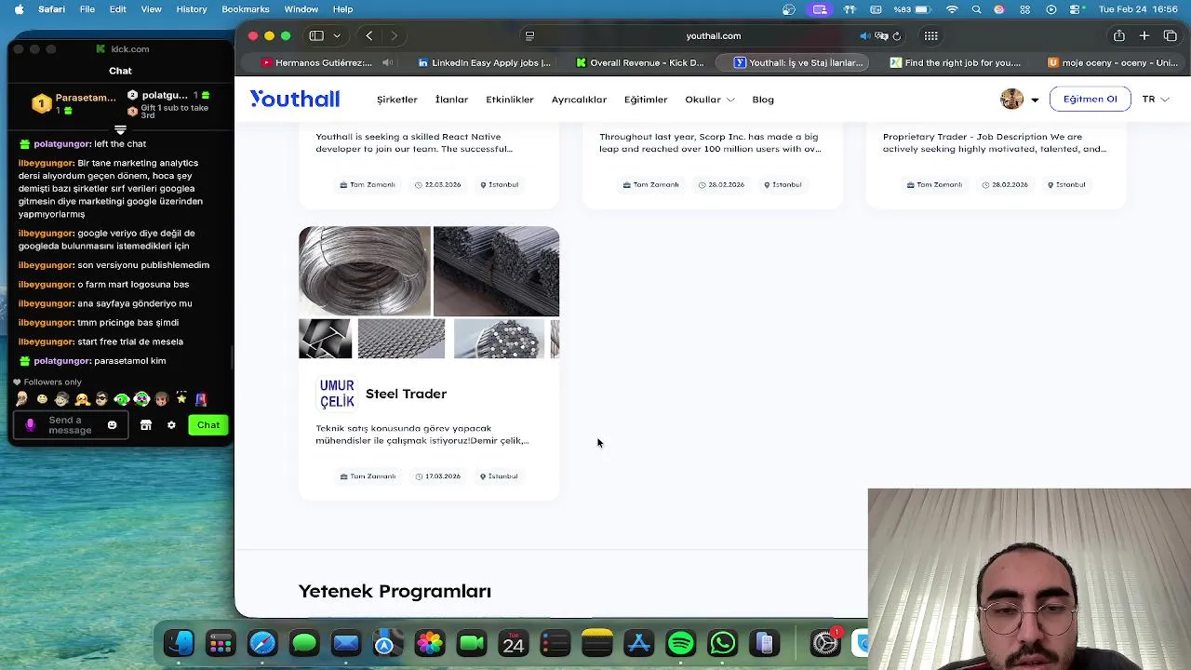This screenshot has height=670, width=1191.
Task: Open FaceTime from the Dock
Action: [x=472, y=643]
